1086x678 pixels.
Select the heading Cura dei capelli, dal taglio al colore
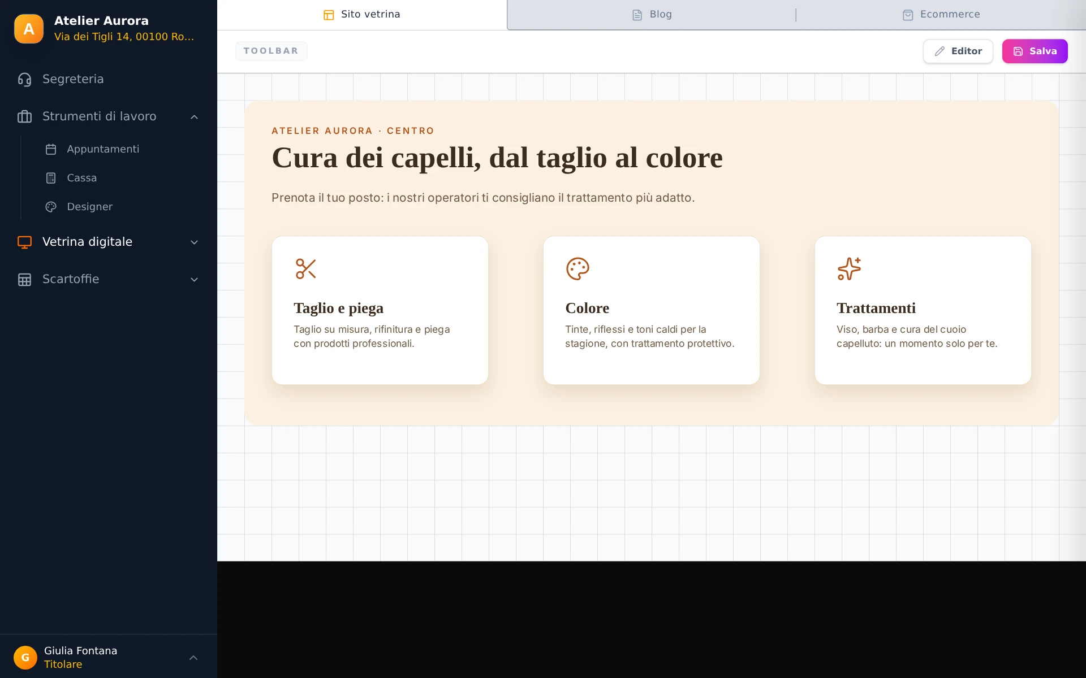497,158
